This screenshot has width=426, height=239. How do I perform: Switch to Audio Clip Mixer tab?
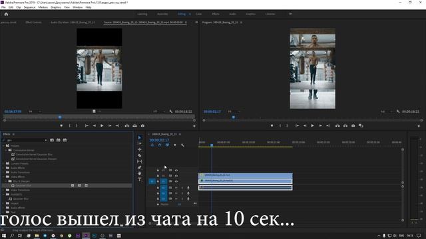pyautogui.click(x=73, y=23)
